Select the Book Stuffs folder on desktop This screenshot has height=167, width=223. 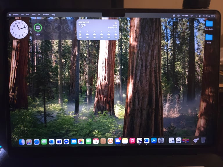pyautogui.click(x=209, y=25)
